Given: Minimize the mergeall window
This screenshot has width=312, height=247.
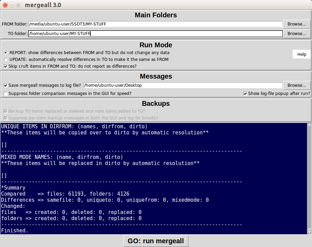Looking at the screenshot, I should click(12, 5).
